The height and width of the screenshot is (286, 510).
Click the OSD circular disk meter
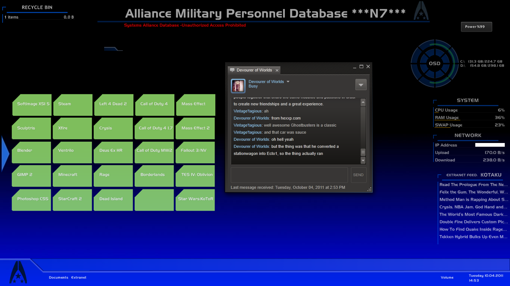click(434, 63)
